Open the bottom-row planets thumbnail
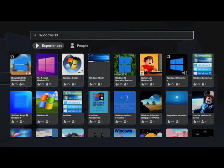224x168 pixels. [x=151, y=133]
